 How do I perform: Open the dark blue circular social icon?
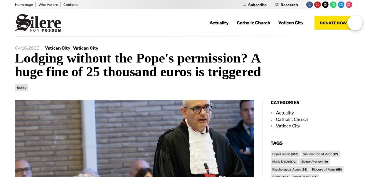[x=310, y=5]
